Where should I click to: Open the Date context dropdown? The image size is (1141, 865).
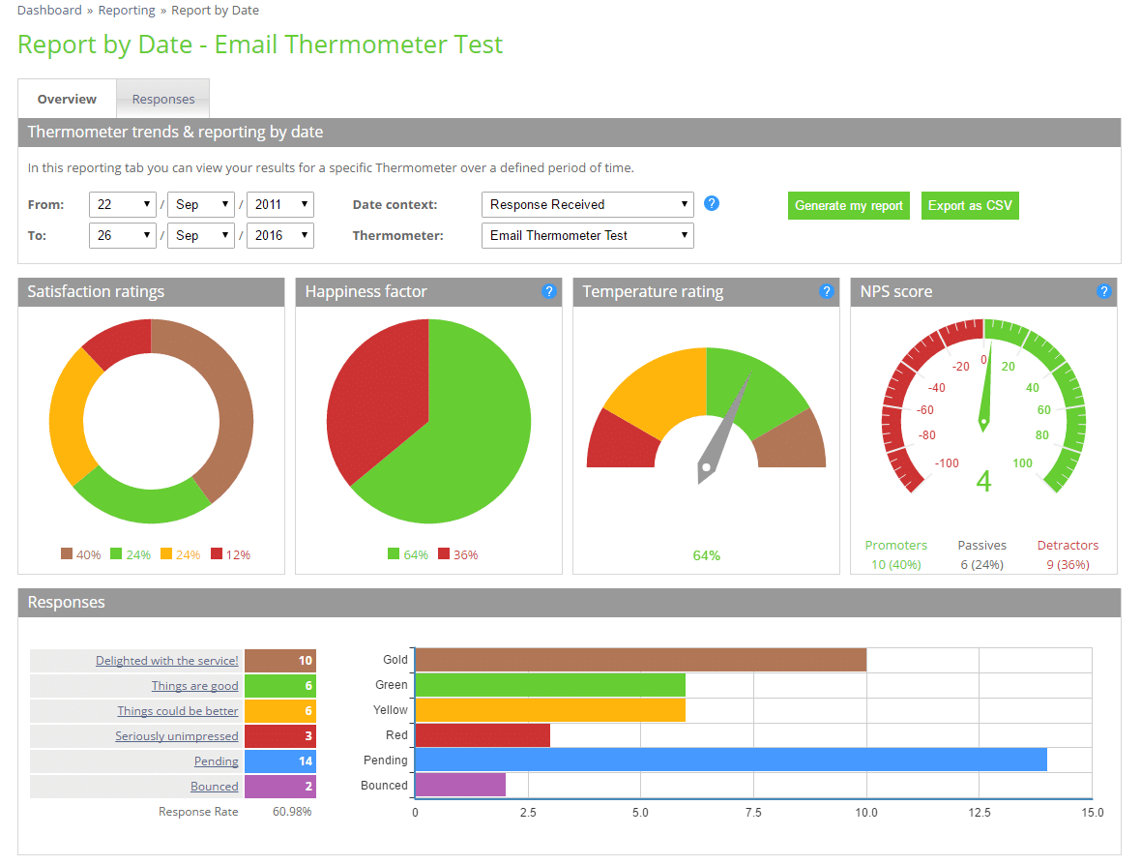(x=587, y=204)
